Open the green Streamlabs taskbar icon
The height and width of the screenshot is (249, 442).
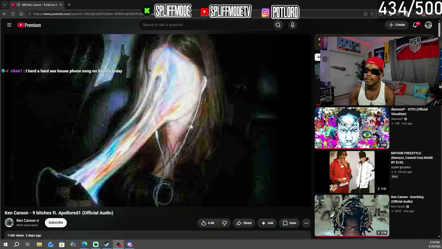[96, 245]
